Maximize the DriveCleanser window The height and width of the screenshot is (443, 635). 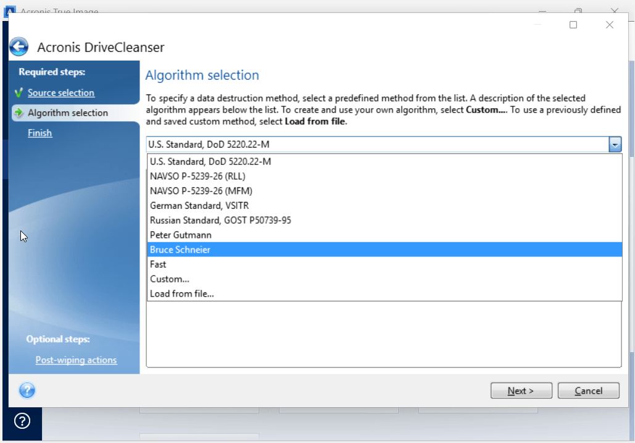pos(573,25)
